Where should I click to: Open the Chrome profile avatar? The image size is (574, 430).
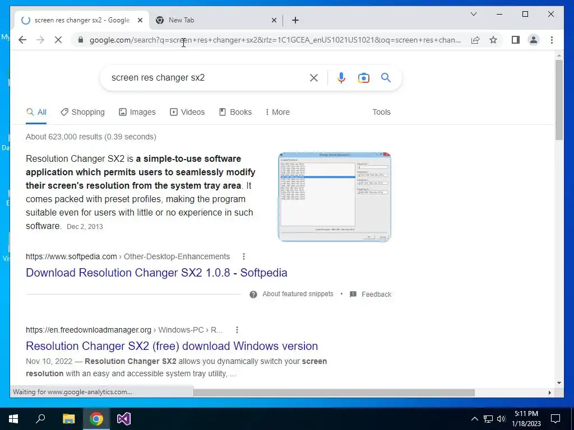[x=534, y=40]
